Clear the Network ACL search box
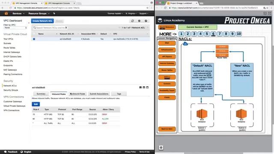This screenshot has width=274, height=154. [x=66, y=27]
